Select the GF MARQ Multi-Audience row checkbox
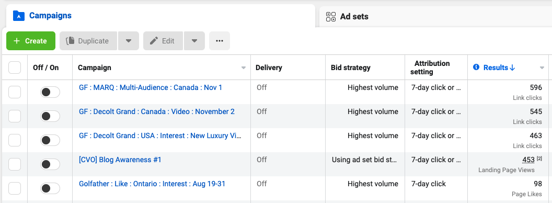This screenshot has width=552, height=203. [x=15, y=92]
